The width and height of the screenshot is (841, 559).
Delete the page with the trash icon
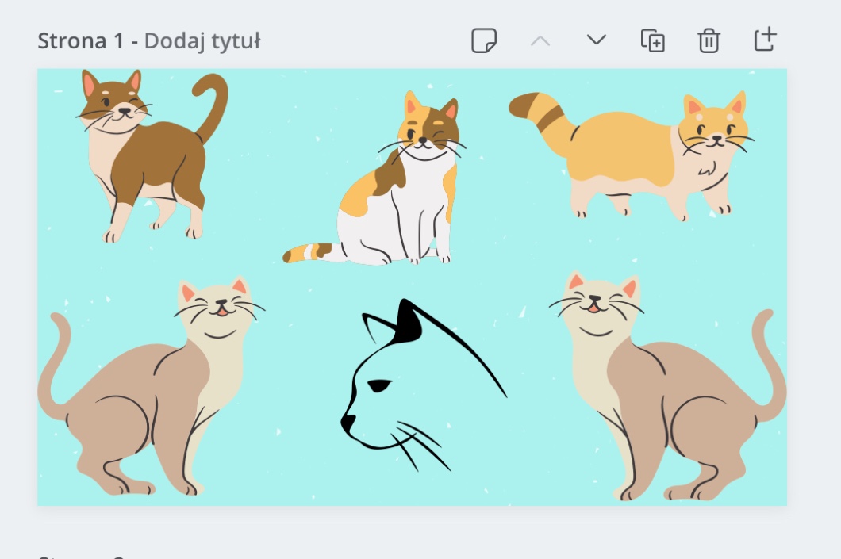709,40
